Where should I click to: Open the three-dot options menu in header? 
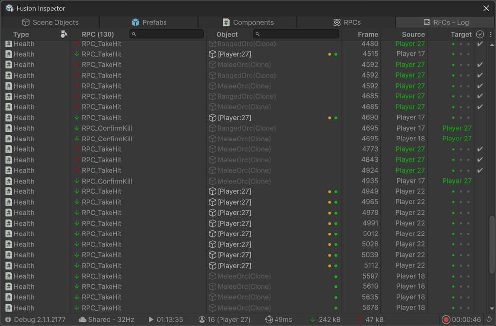tap(491, 34)
